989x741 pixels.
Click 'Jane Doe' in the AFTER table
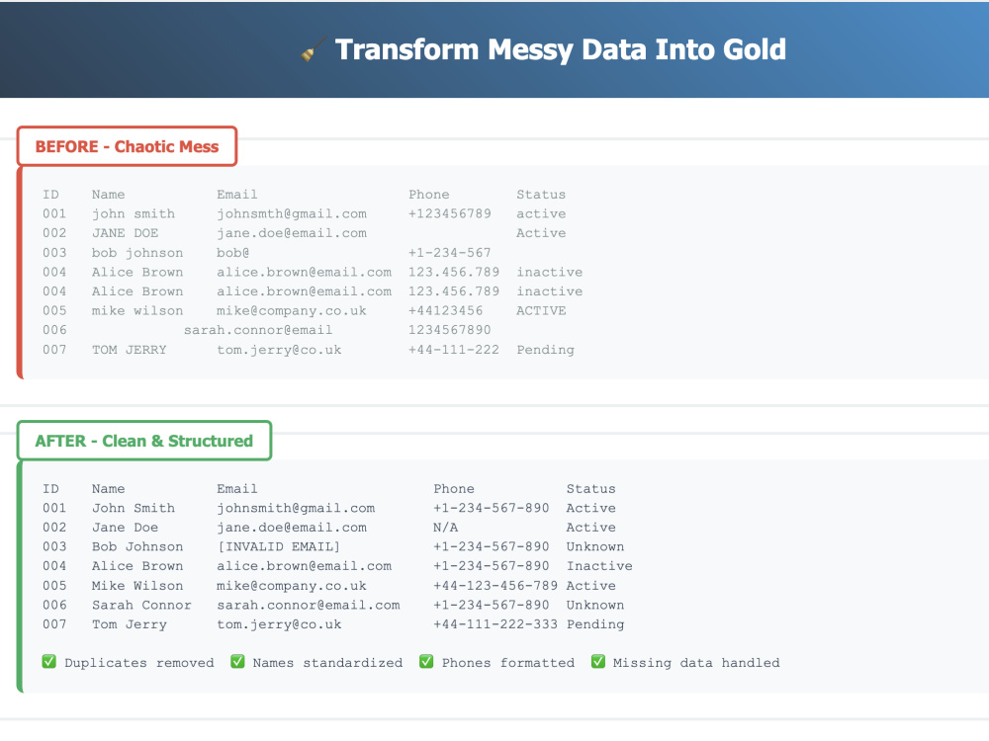click(125, 528)
